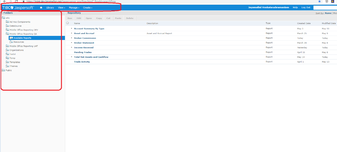Open the Asset and Accrual report link

click(x=84, y=33)
